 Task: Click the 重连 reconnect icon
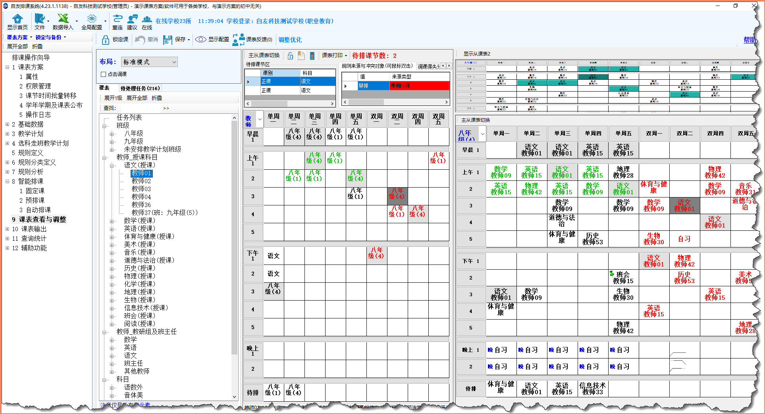118,19
